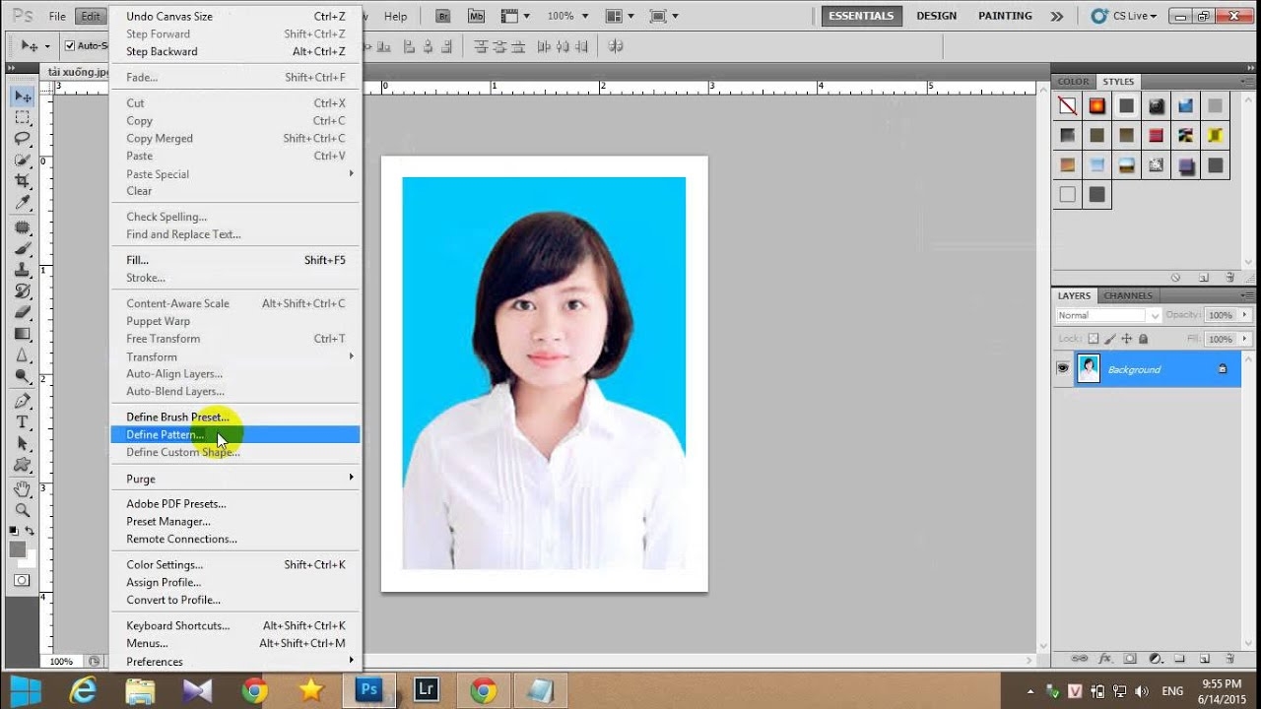Select the Zoom tool
The width and height of the screenshot is (1261, 709).
tap(23, 510)
